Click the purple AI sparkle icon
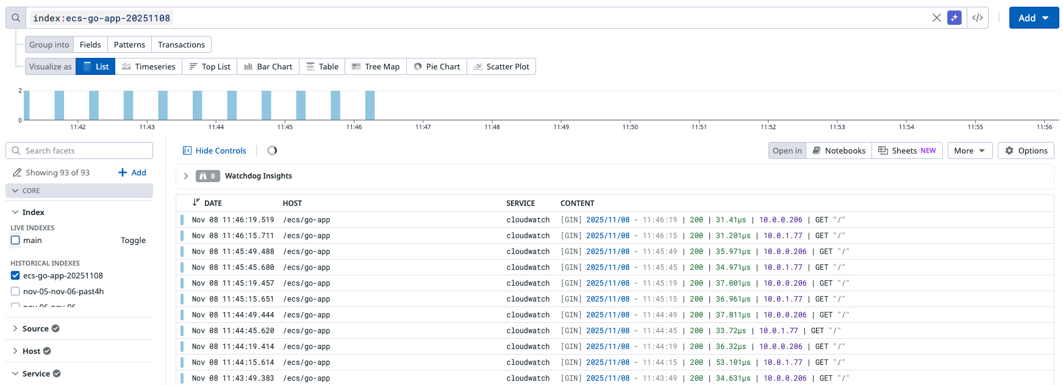Image resolution: width=1063 pixels, height=385 pixels. [x=954, y=18]
